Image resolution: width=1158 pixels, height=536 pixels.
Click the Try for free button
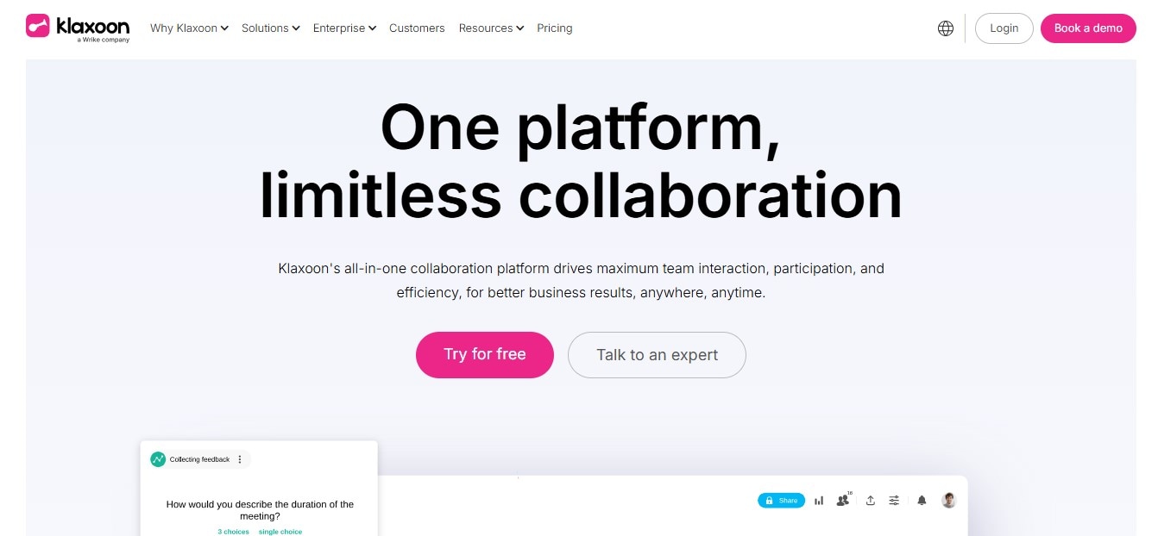(x=485, y=355)
